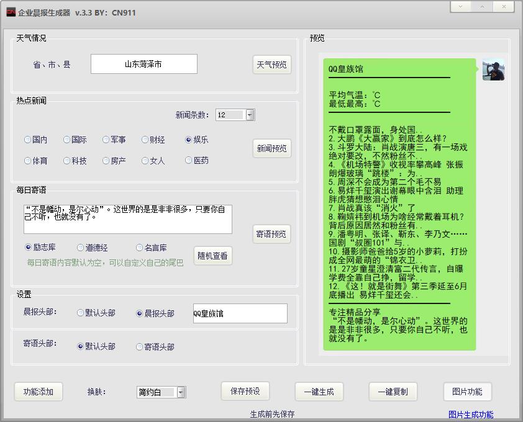Click the 新闻预览 button

tap(271, 147)
